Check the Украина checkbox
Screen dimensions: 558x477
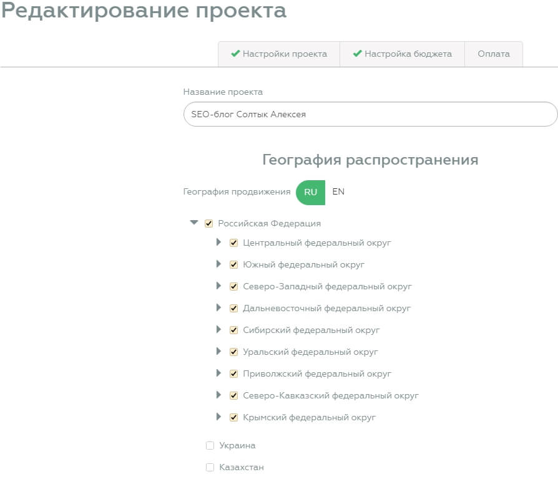pos(210,445)
